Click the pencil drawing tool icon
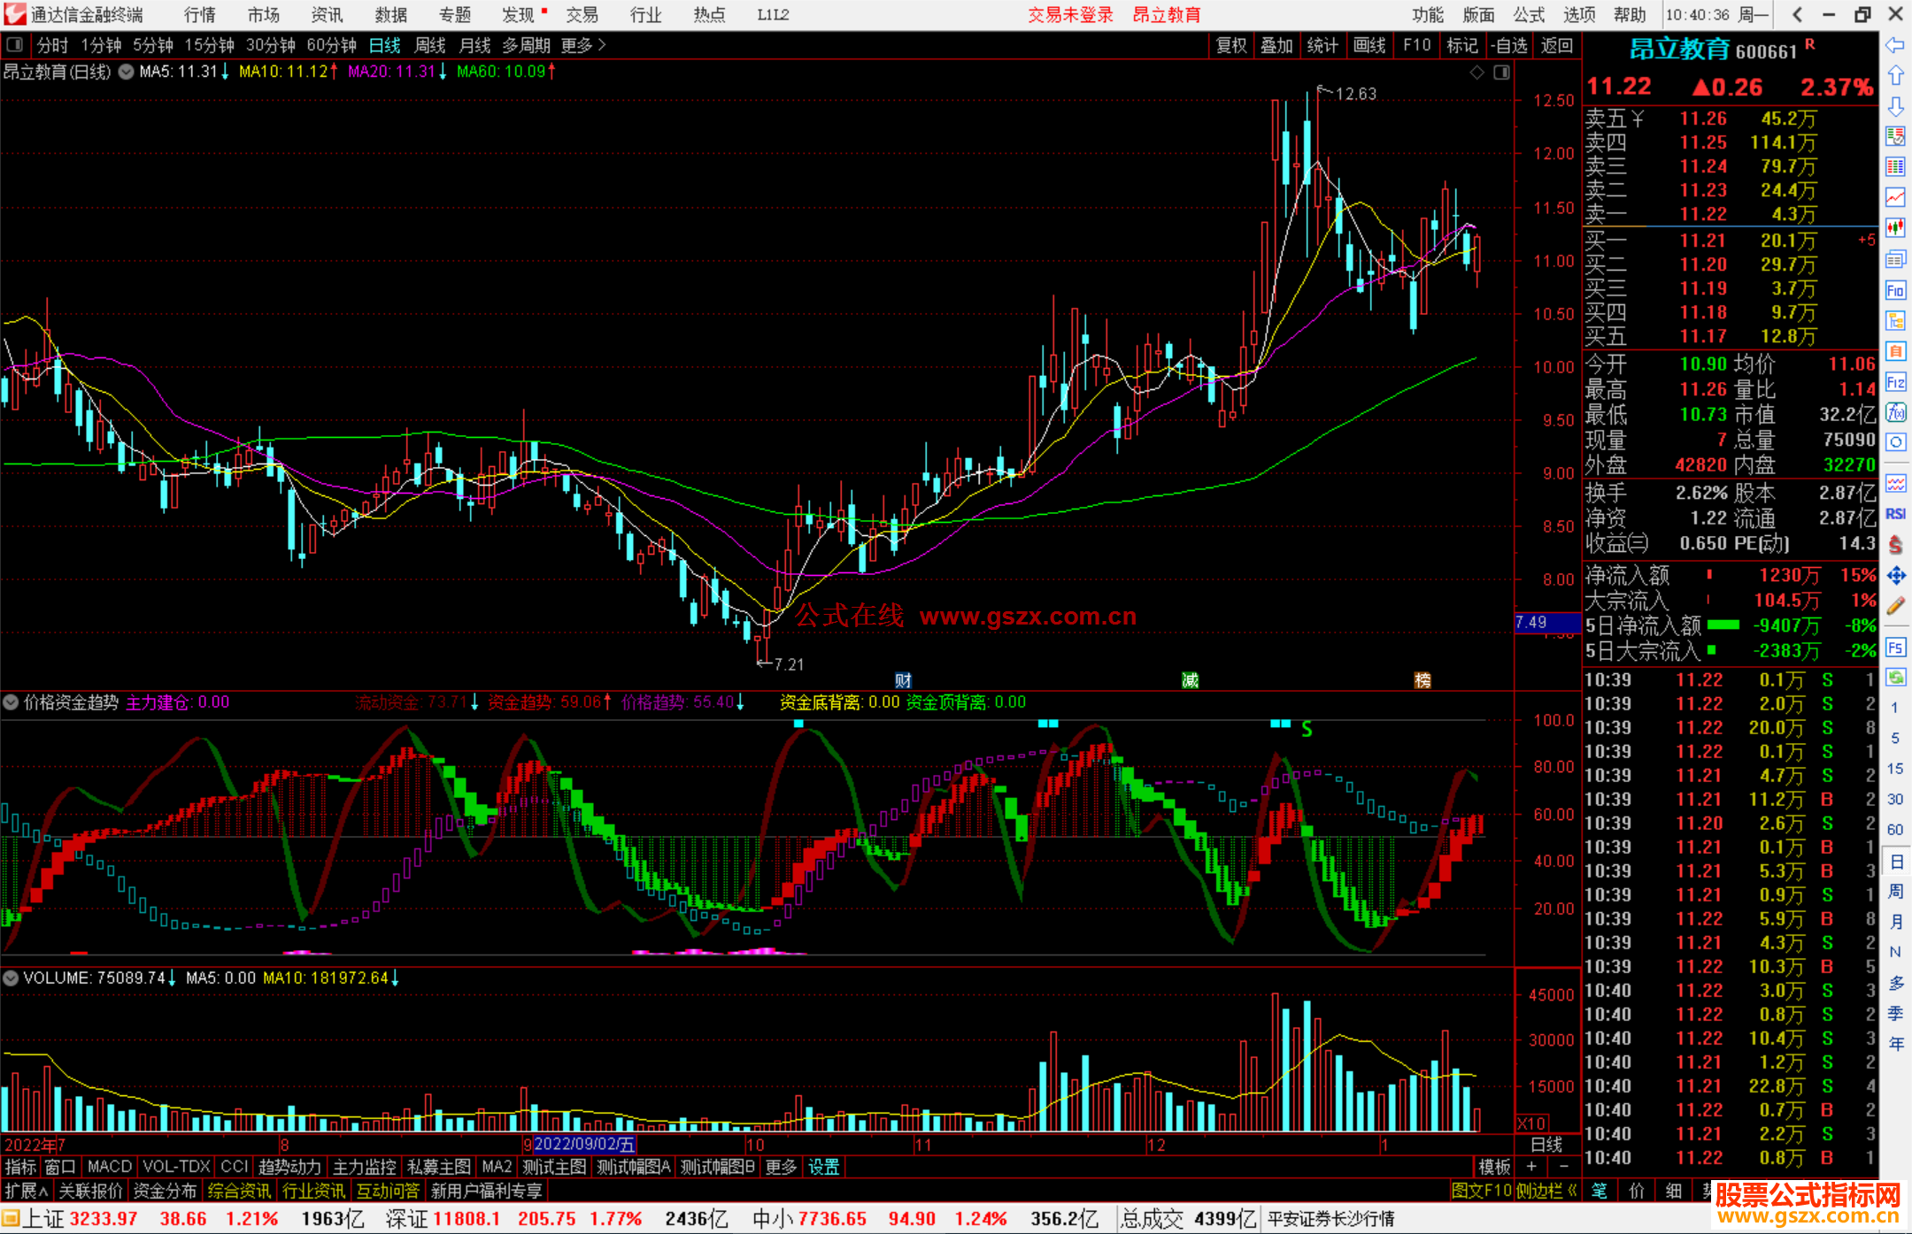 [x=1895, y=606]
